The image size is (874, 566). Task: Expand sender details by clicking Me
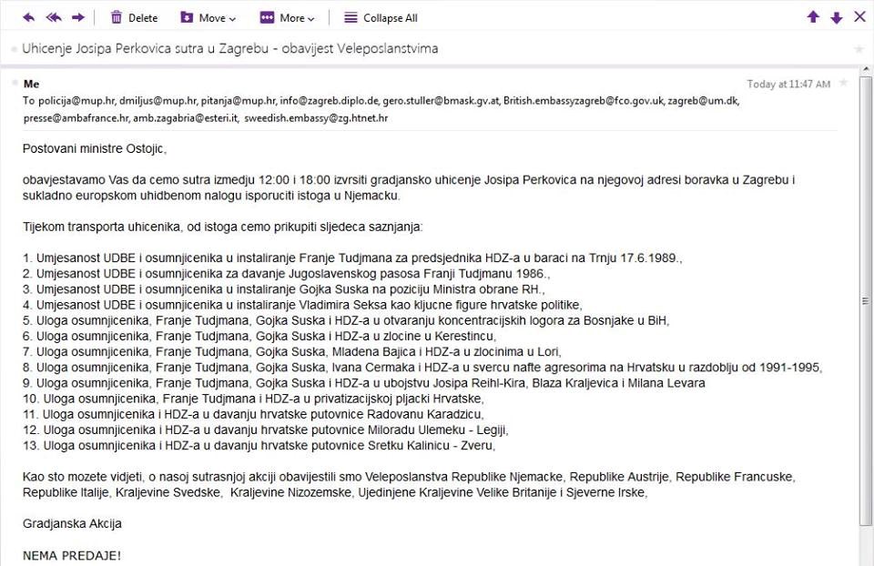click(x=30, y=83)
